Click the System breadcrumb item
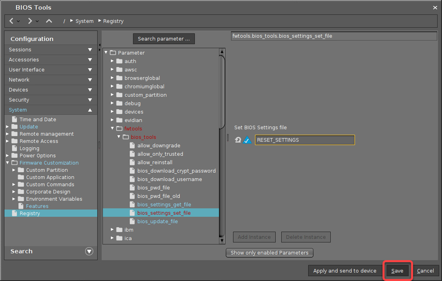 [84, 21]
